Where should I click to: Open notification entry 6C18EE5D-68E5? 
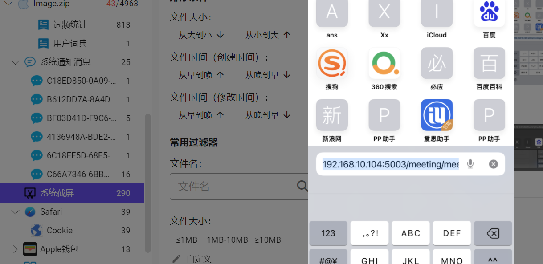coord(81,156)
